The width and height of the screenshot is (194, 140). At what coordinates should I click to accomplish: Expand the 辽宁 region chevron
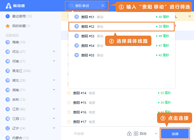pyautogui.click(x=54, y=128)
